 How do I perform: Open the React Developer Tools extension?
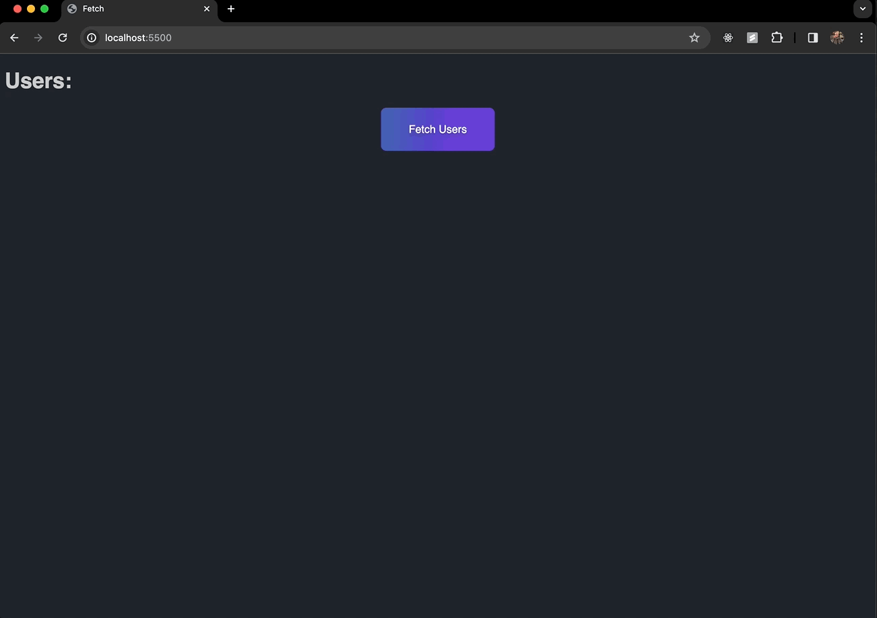click(728, 38)
